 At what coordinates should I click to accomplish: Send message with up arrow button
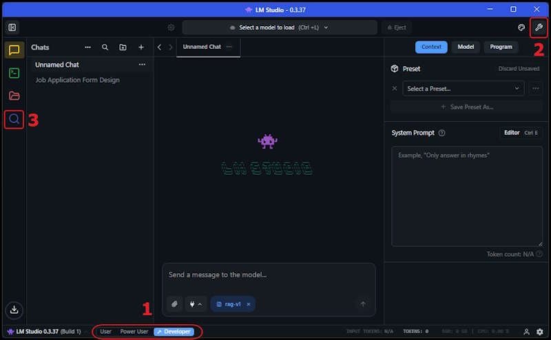pos(363,304)
